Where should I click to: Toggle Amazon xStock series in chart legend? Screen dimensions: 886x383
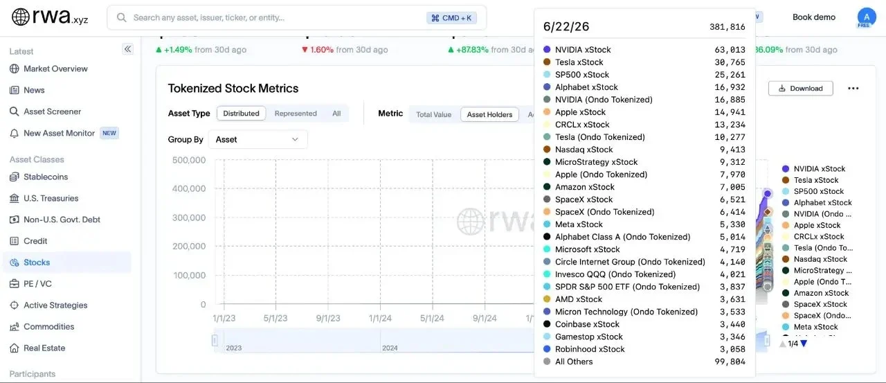(x=815, y=293)
